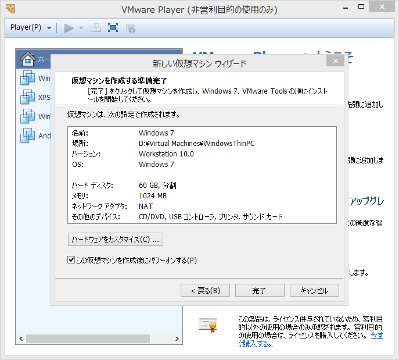Click the Unity mode toolbar icon
399x360 pixels.
pyautogui.click(x=131, y=28)
